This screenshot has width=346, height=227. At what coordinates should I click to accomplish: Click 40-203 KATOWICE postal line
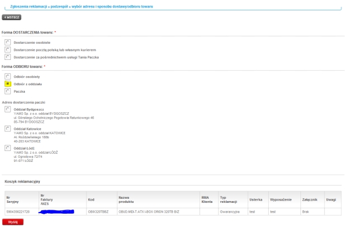coord(27,141)
